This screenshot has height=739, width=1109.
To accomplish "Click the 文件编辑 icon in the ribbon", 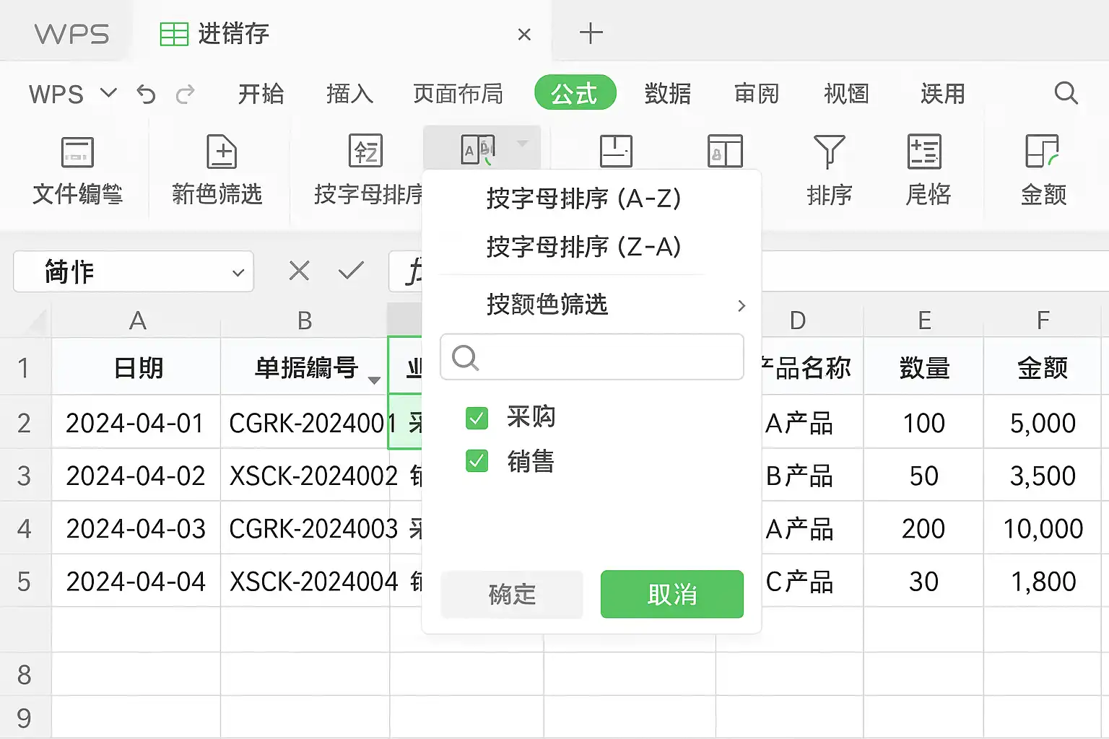I will [x=77, y=152].
